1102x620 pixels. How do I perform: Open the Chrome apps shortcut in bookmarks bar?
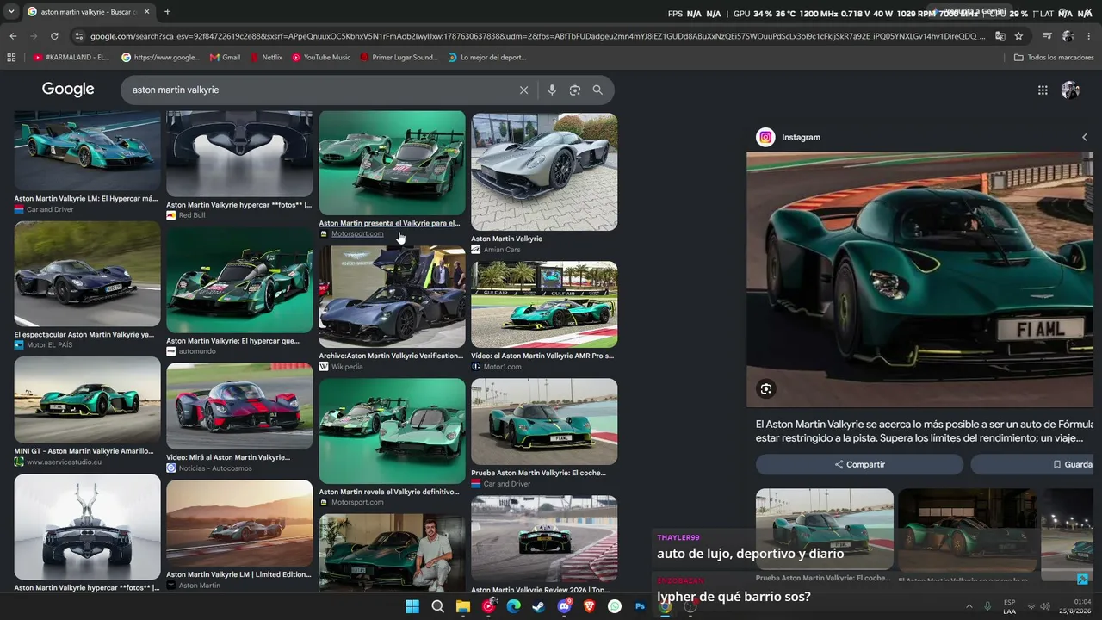[11, 58]
